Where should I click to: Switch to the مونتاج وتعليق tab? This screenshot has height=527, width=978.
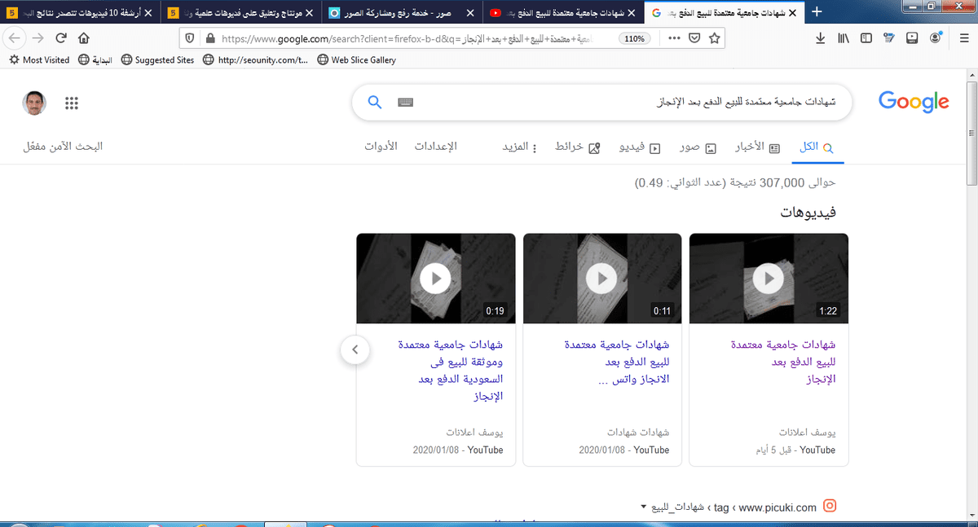click(239, 13)
